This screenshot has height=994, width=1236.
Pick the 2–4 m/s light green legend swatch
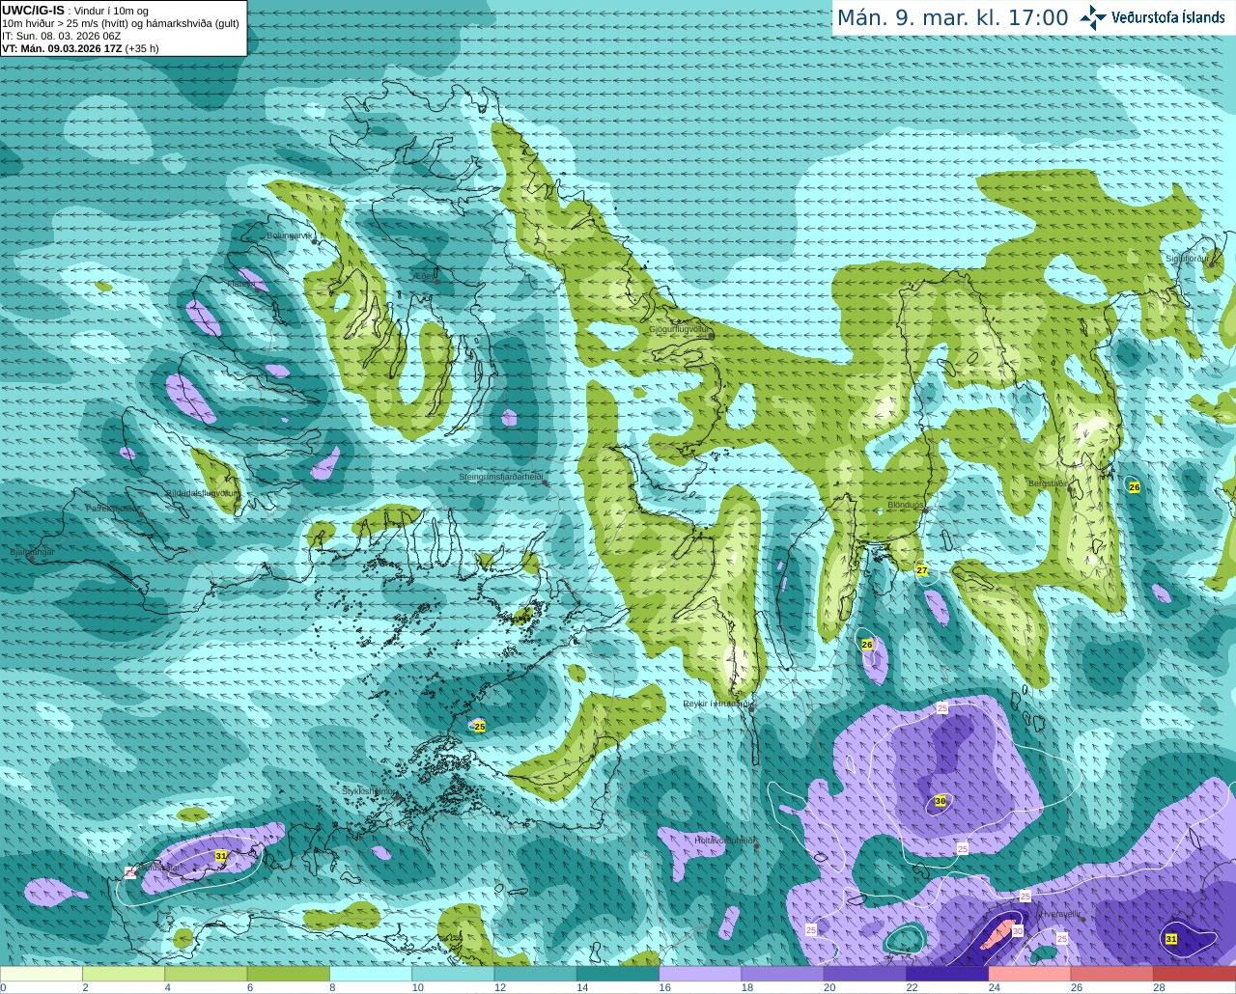pyautogui.click(x=124, y=974)
